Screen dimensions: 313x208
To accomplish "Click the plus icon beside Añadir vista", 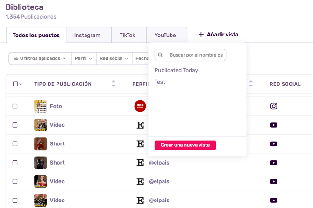I will pyautogui.click(x=201, y=35).
